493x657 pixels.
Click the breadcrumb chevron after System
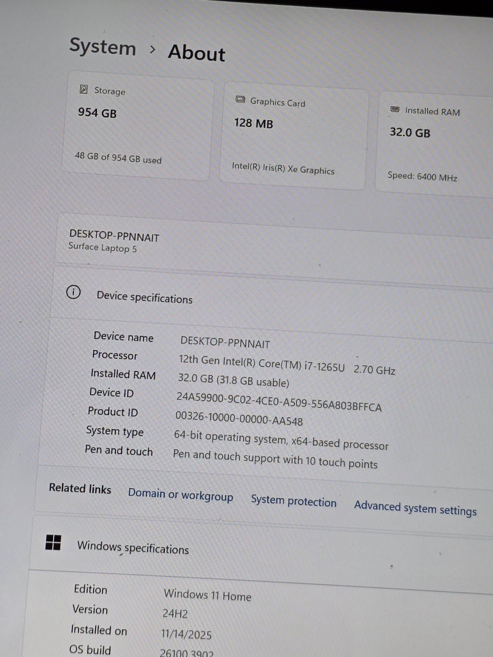[x=153, y=50]
